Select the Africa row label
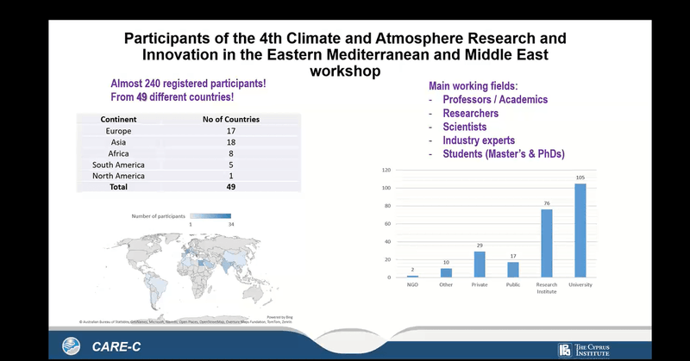690x361 pixels. [x=118, y=153]
